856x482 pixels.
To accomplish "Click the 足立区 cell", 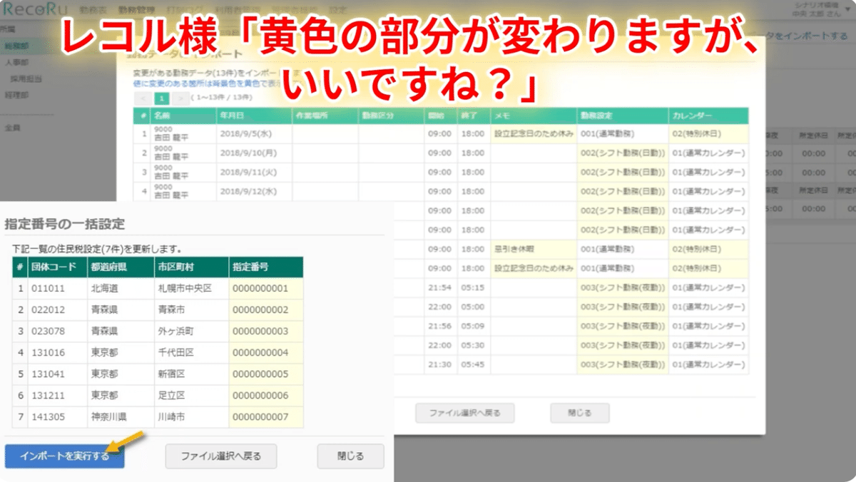I will click(x=191, y=396).
